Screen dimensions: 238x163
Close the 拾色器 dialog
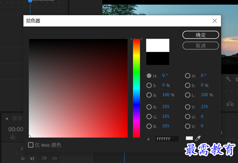pos(214,21)
